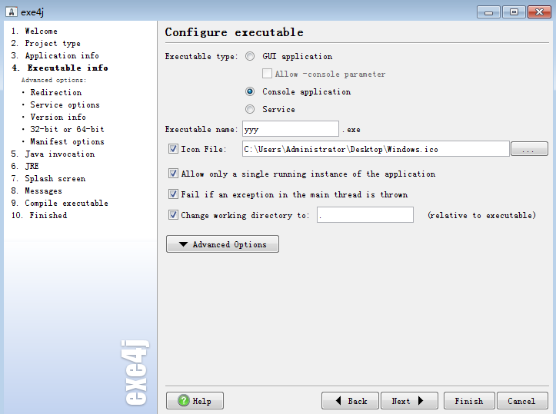The image size is (556, 414).
Task: Click the Executable name input field
Action: coord(291,129)
